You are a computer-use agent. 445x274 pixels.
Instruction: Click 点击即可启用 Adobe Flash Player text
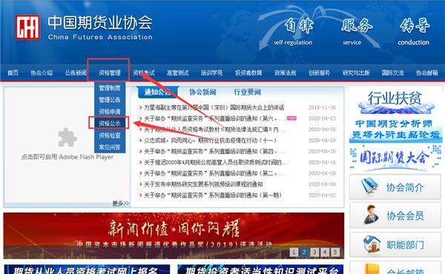[x=67, y=157]
